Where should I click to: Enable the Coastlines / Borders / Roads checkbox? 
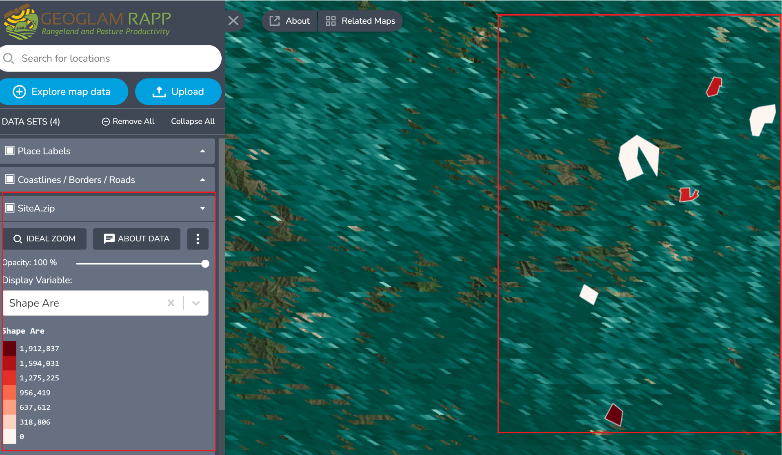coord(10,180)
